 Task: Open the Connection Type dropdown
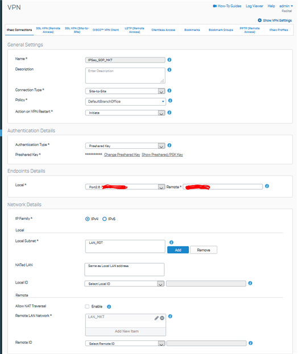pyautogui.click(x=125, y=91)
